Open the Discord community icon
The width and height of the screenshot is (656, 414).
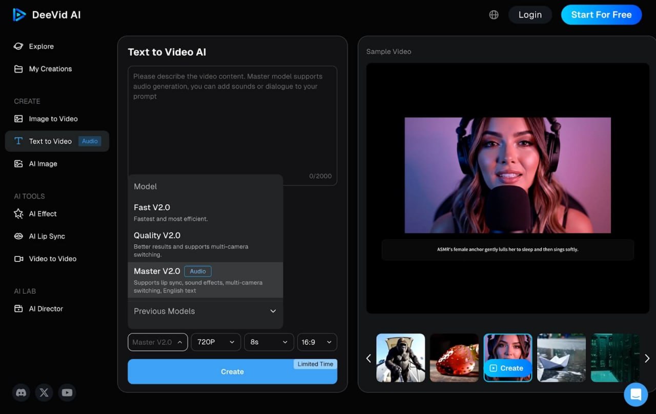pyautogui.click(x=21, y=393)
